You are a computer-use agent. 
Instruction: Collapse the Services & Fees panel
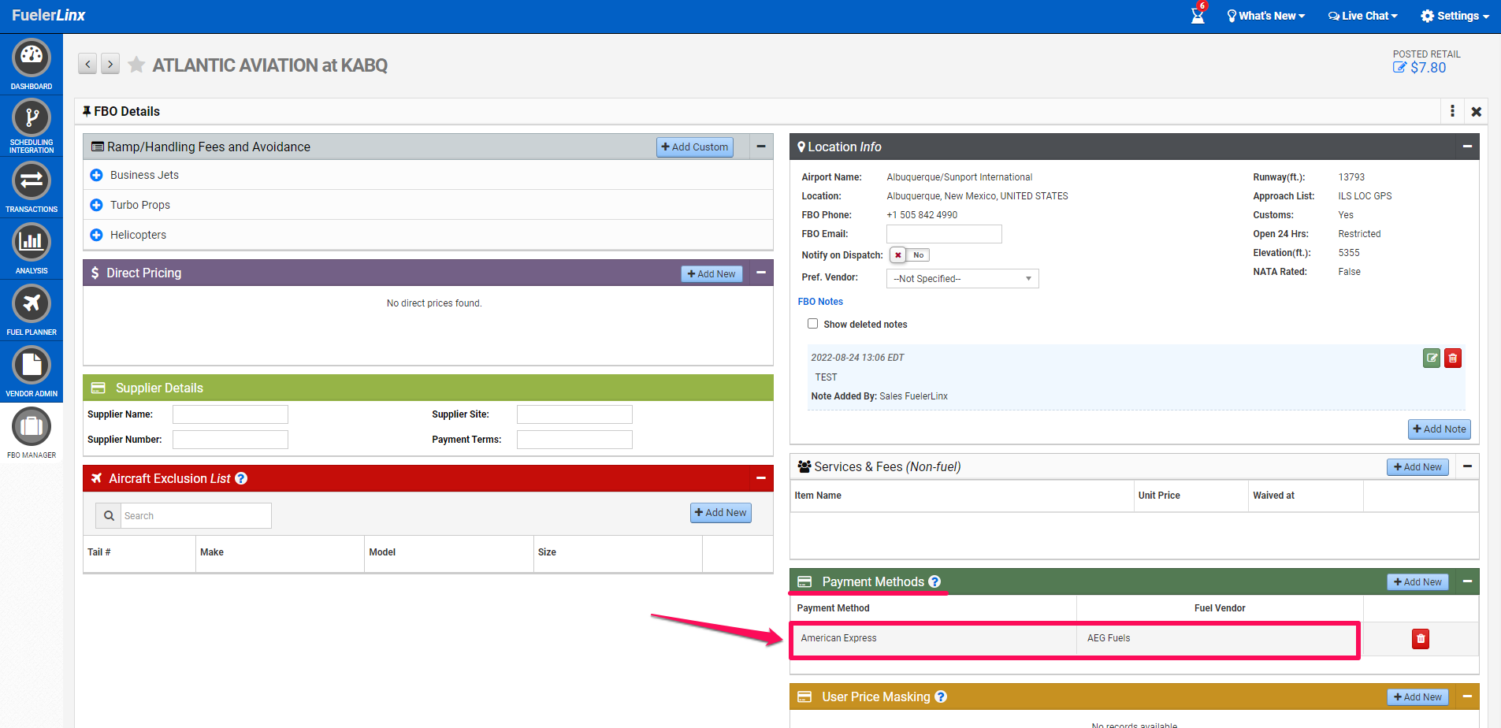1467,466
